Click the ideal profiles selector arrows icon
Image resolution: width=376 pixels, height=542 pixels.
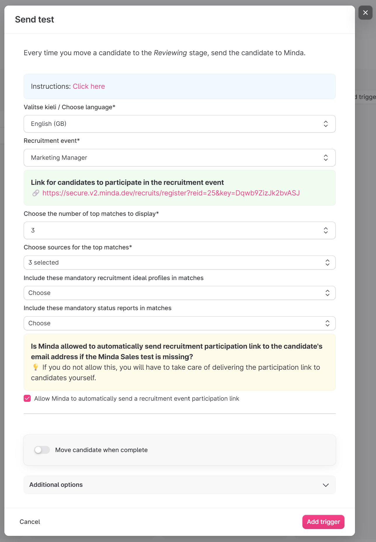tap(327, 293)
